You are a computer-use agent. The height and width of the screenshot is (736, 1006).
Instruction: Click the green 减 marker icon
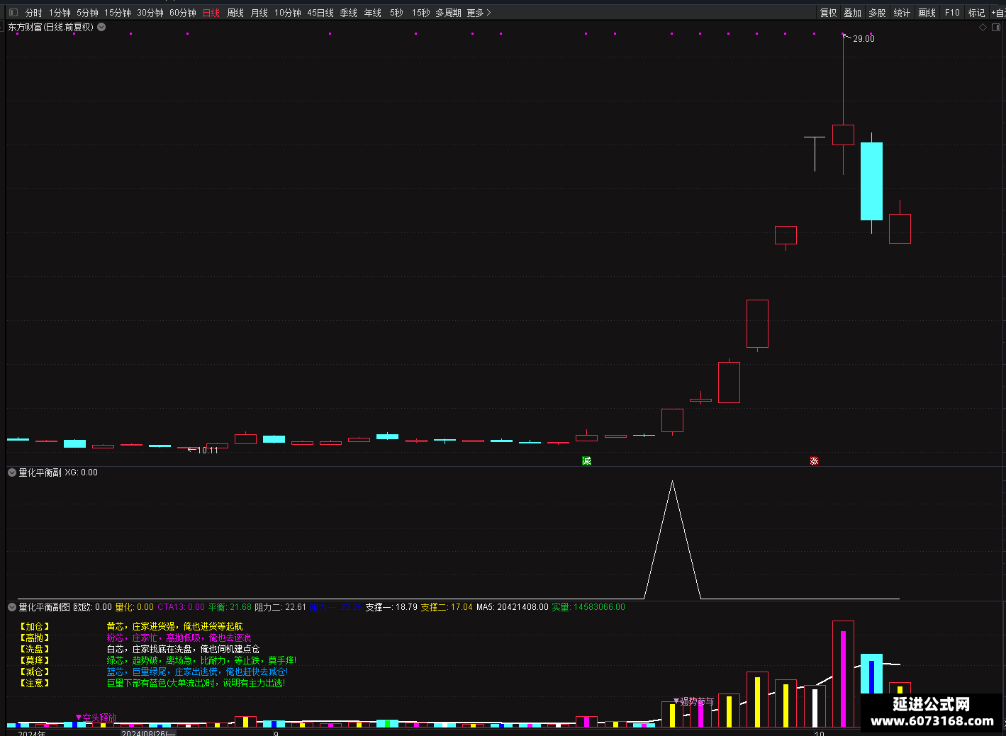click(586, 461)
